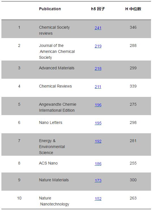Click the Publication column header
This screenshot has height=210, width=153.
click(50, 9)
